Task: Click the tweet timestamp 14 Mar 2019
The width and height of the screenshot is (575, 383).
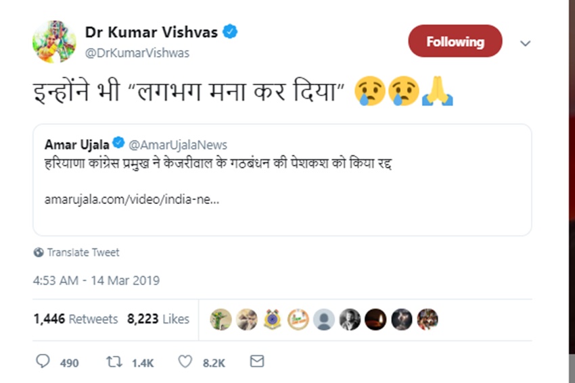Action: tap(96, 280)
